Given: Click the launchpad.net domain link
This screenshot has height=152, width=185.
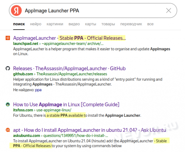Looking at the screenshot, I should (26, 44).
